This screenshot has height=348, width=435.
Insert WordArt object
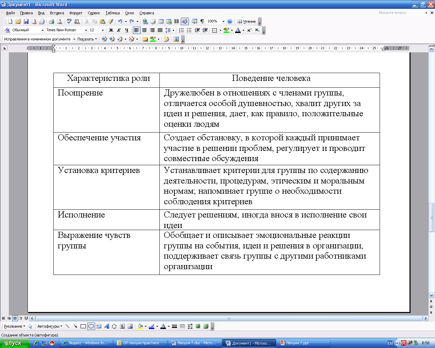point(106,326)
